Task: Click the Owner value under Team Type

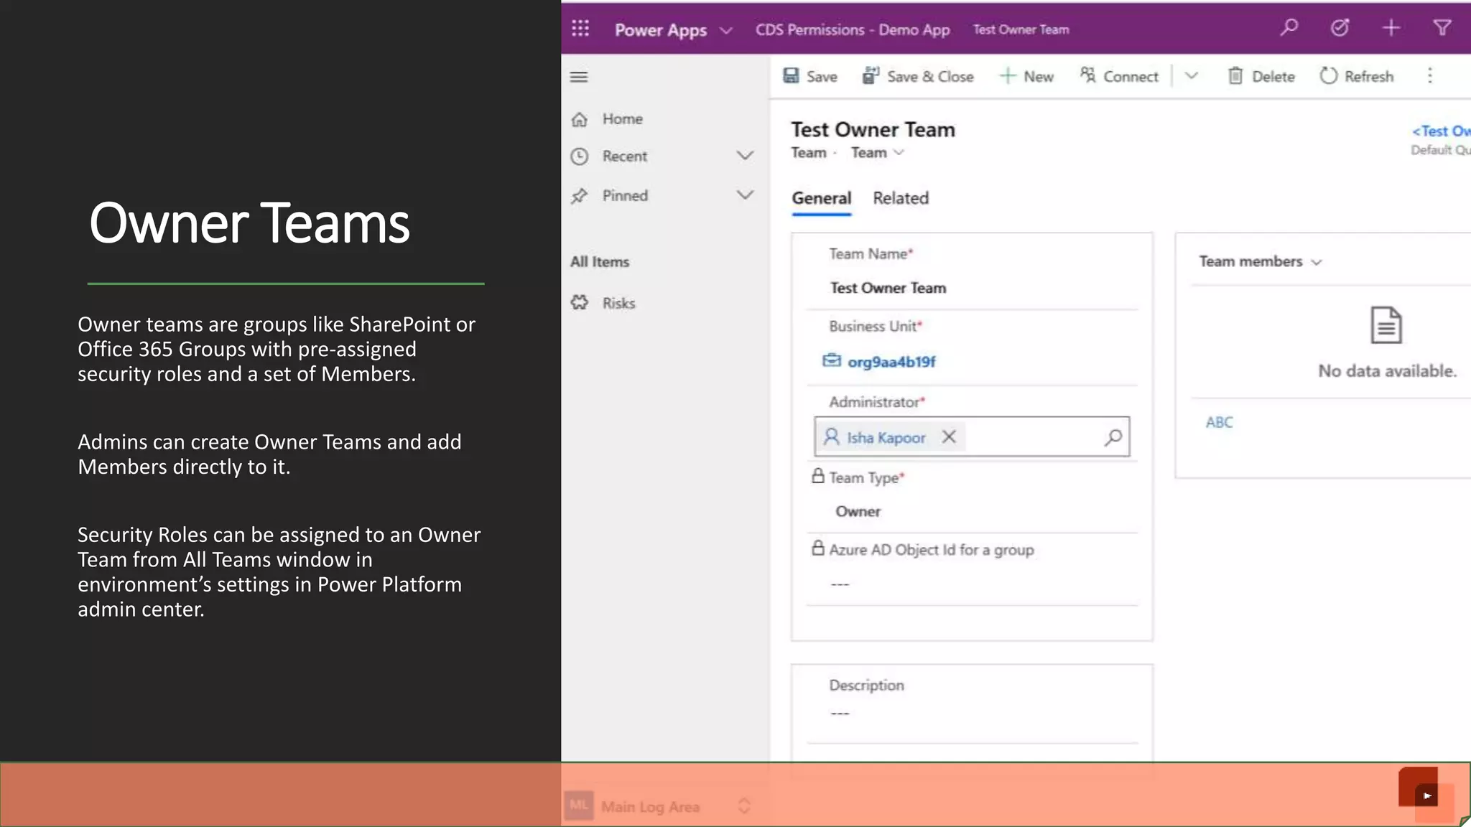Action: click(x=858, y=512)
